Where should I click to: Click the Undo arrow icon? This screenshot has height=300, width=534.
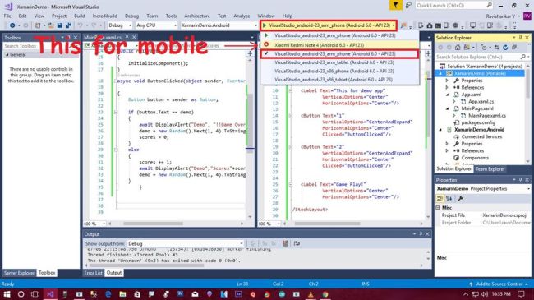[80, 25]
